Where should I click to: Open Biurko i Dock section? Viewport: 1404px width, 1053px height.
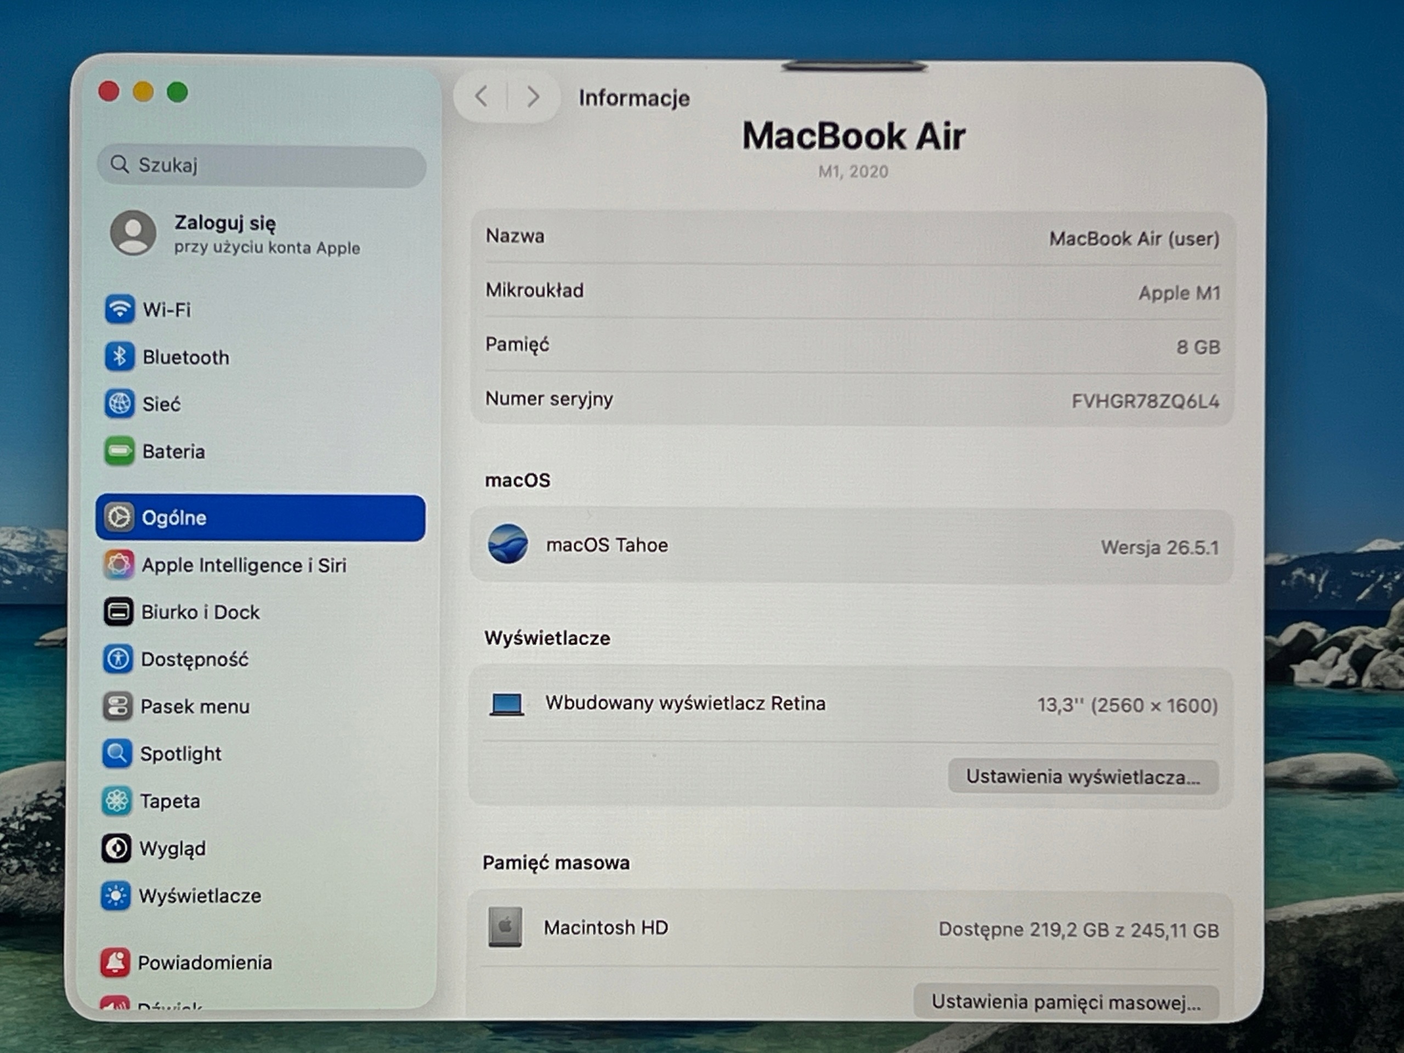[201, 612]
